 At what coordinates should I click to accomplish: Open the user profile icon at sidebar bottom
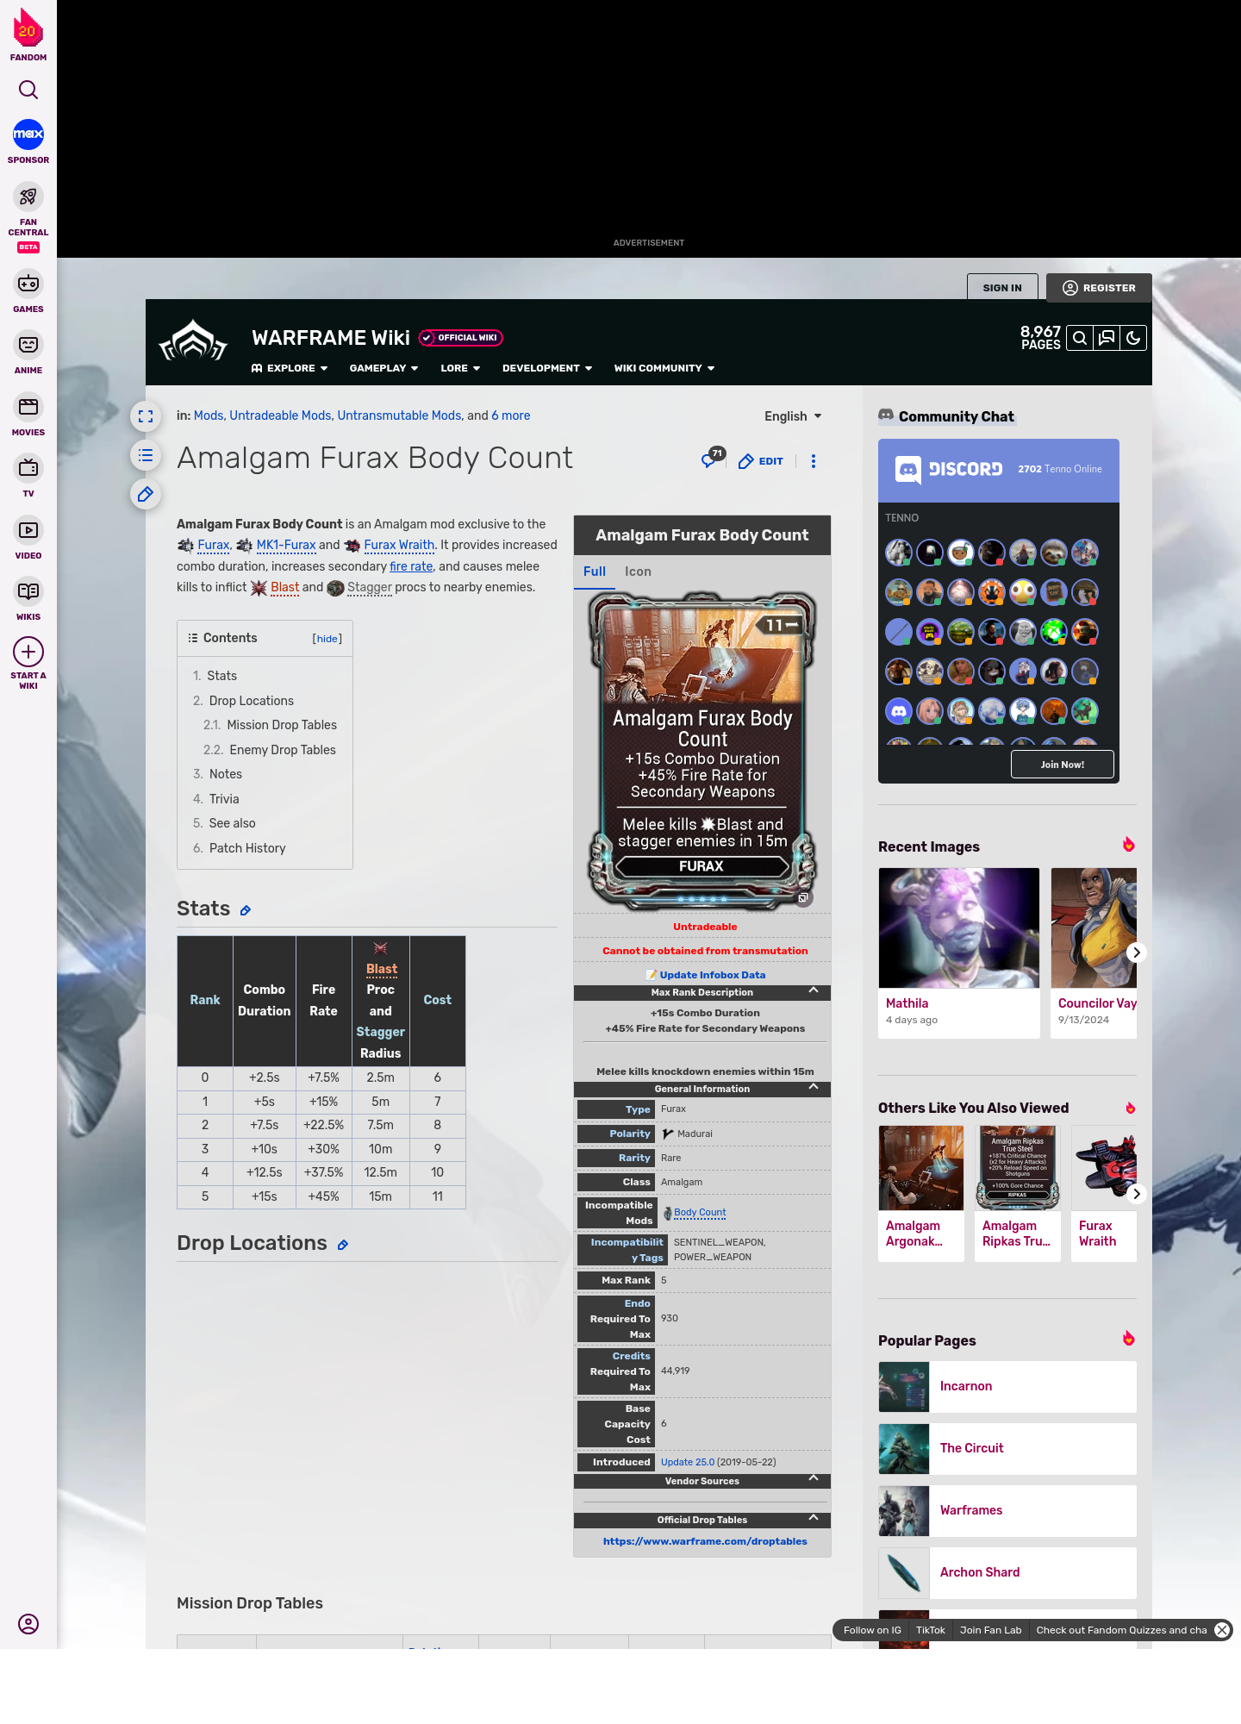point(28,1624)
